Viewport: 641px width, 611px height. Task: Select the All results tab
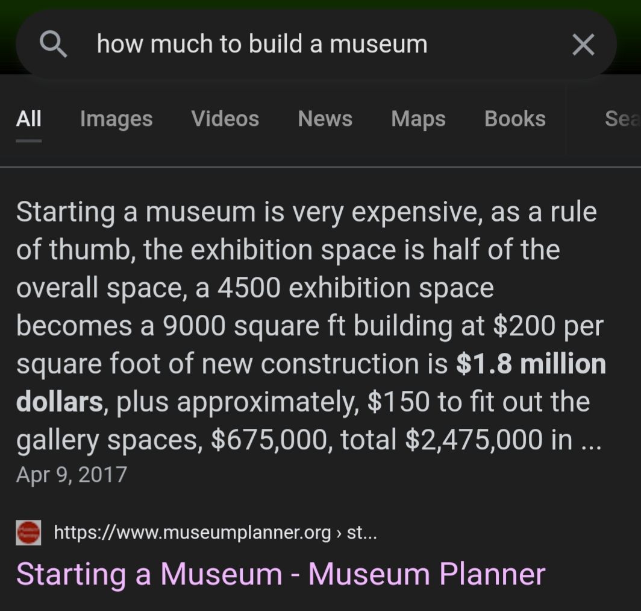tap(29, 119)
